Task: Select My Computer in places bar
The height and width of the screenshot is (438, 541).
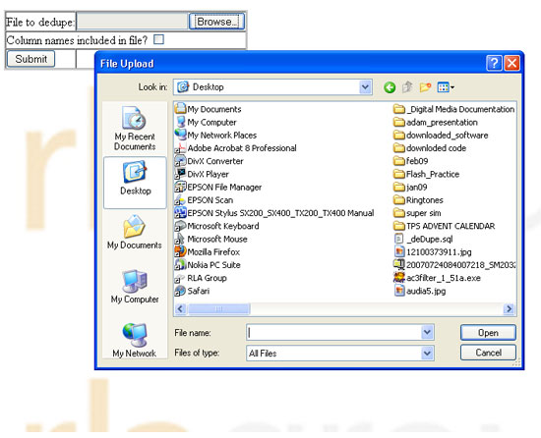Action: (x=135, y=287)
